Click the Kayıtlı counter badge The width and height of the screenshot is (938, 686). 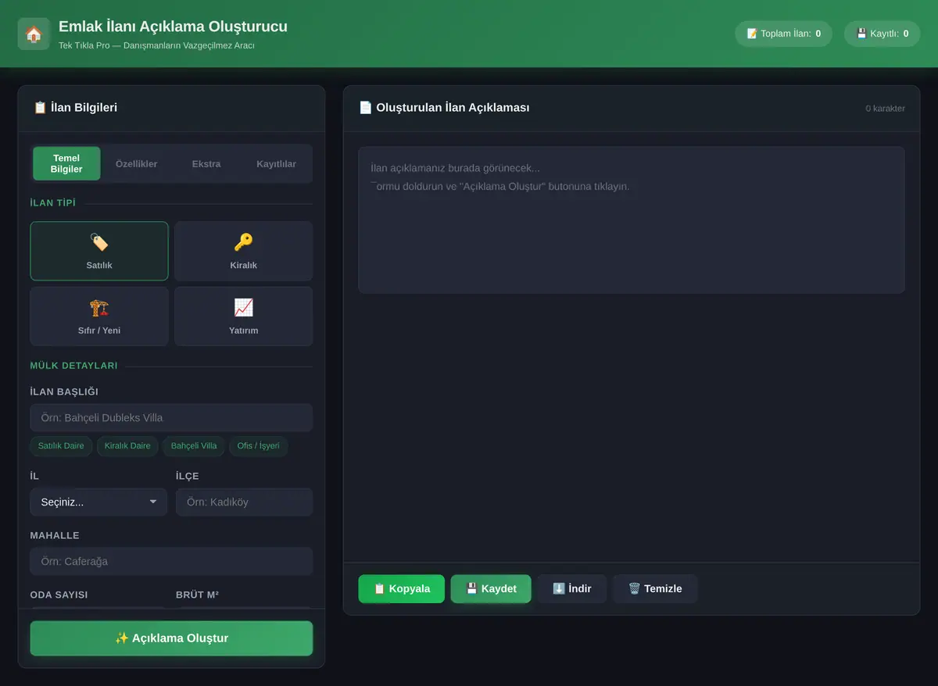[x=882, y=34]
